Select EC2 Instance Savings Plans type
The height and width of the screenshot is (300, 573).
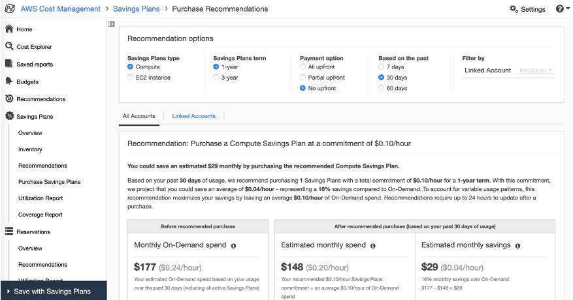(131, 78)
